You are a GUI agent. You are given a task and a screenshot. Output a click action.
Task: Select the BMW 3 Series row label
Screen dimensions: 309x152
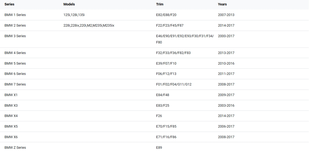point(15,36)
